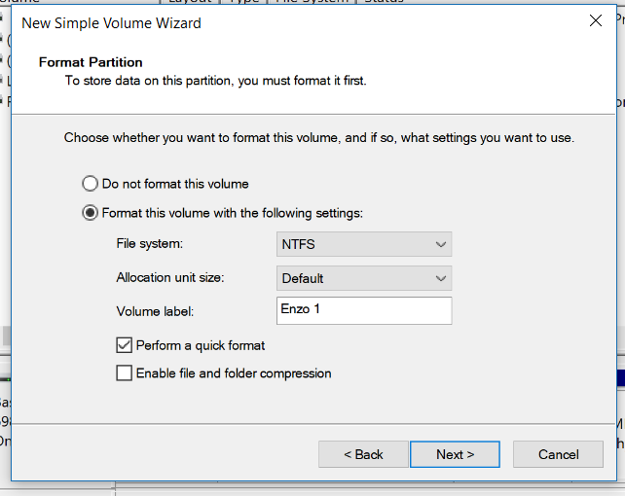The image size is (625, 496).
Task: Click the 'Volume label:' field label
Action: [155, 311]
